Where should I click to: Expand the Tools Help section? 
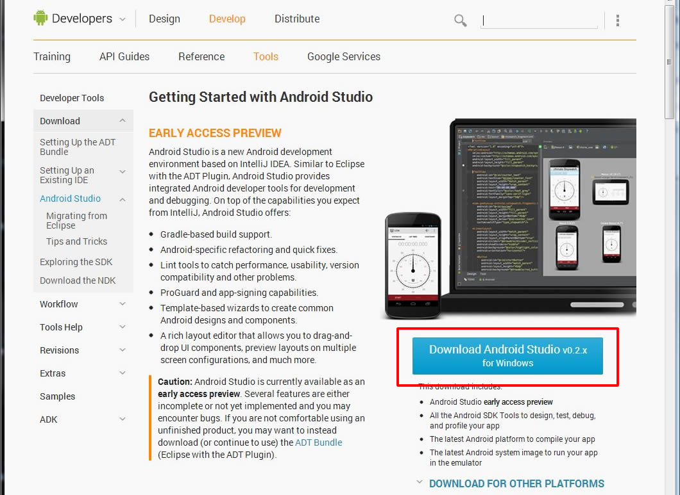(123, 327)
